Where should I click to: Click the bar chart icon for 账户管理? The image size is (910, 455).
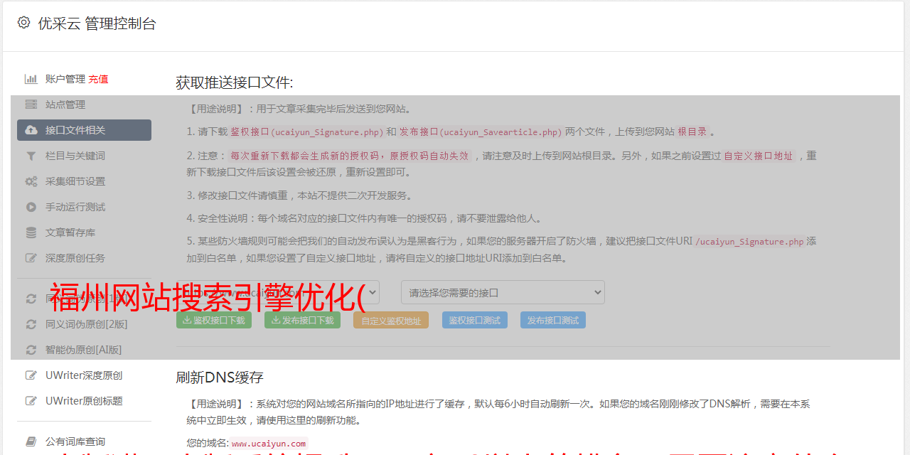point(31,79)
